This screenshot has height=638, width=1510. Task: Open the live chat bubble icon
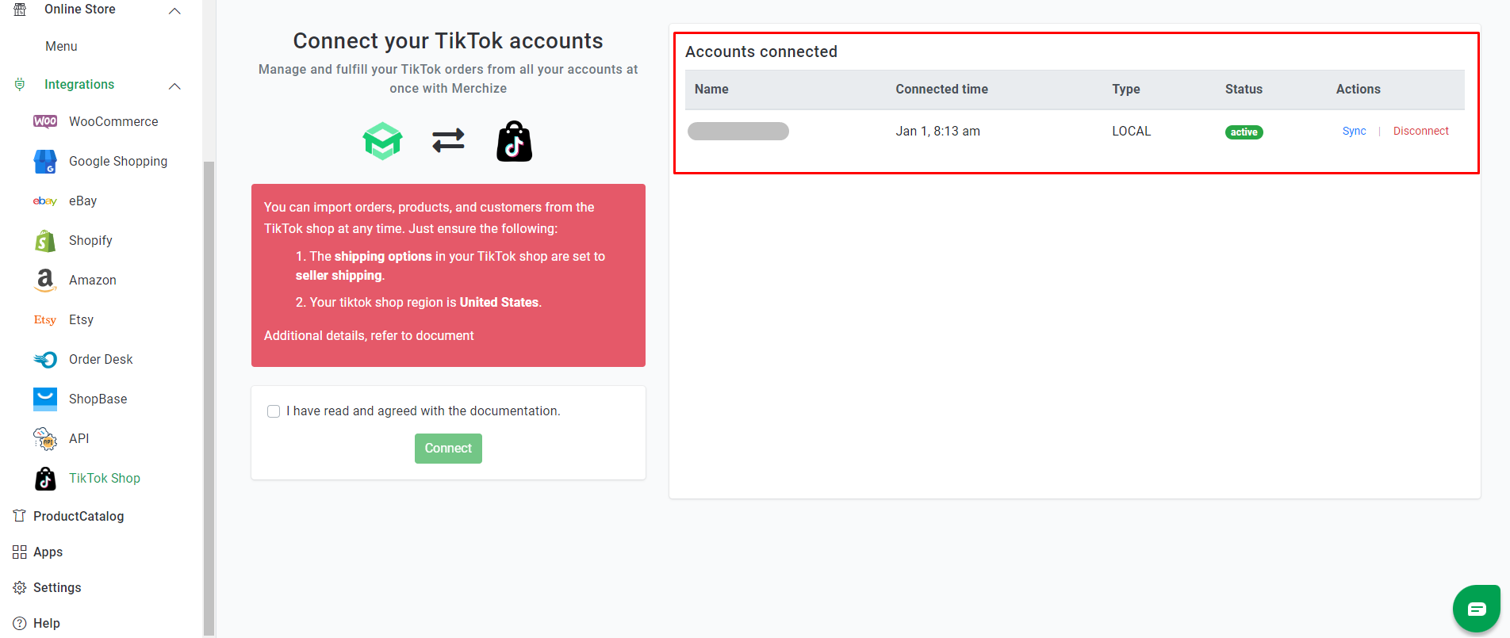(1477, 609)
